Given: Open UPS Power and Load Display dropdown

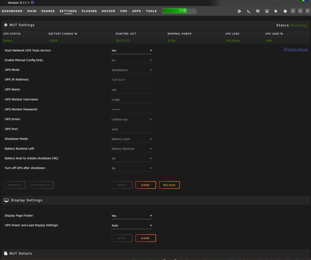Looking at the screenshot, I should click(x=132, y=225).
